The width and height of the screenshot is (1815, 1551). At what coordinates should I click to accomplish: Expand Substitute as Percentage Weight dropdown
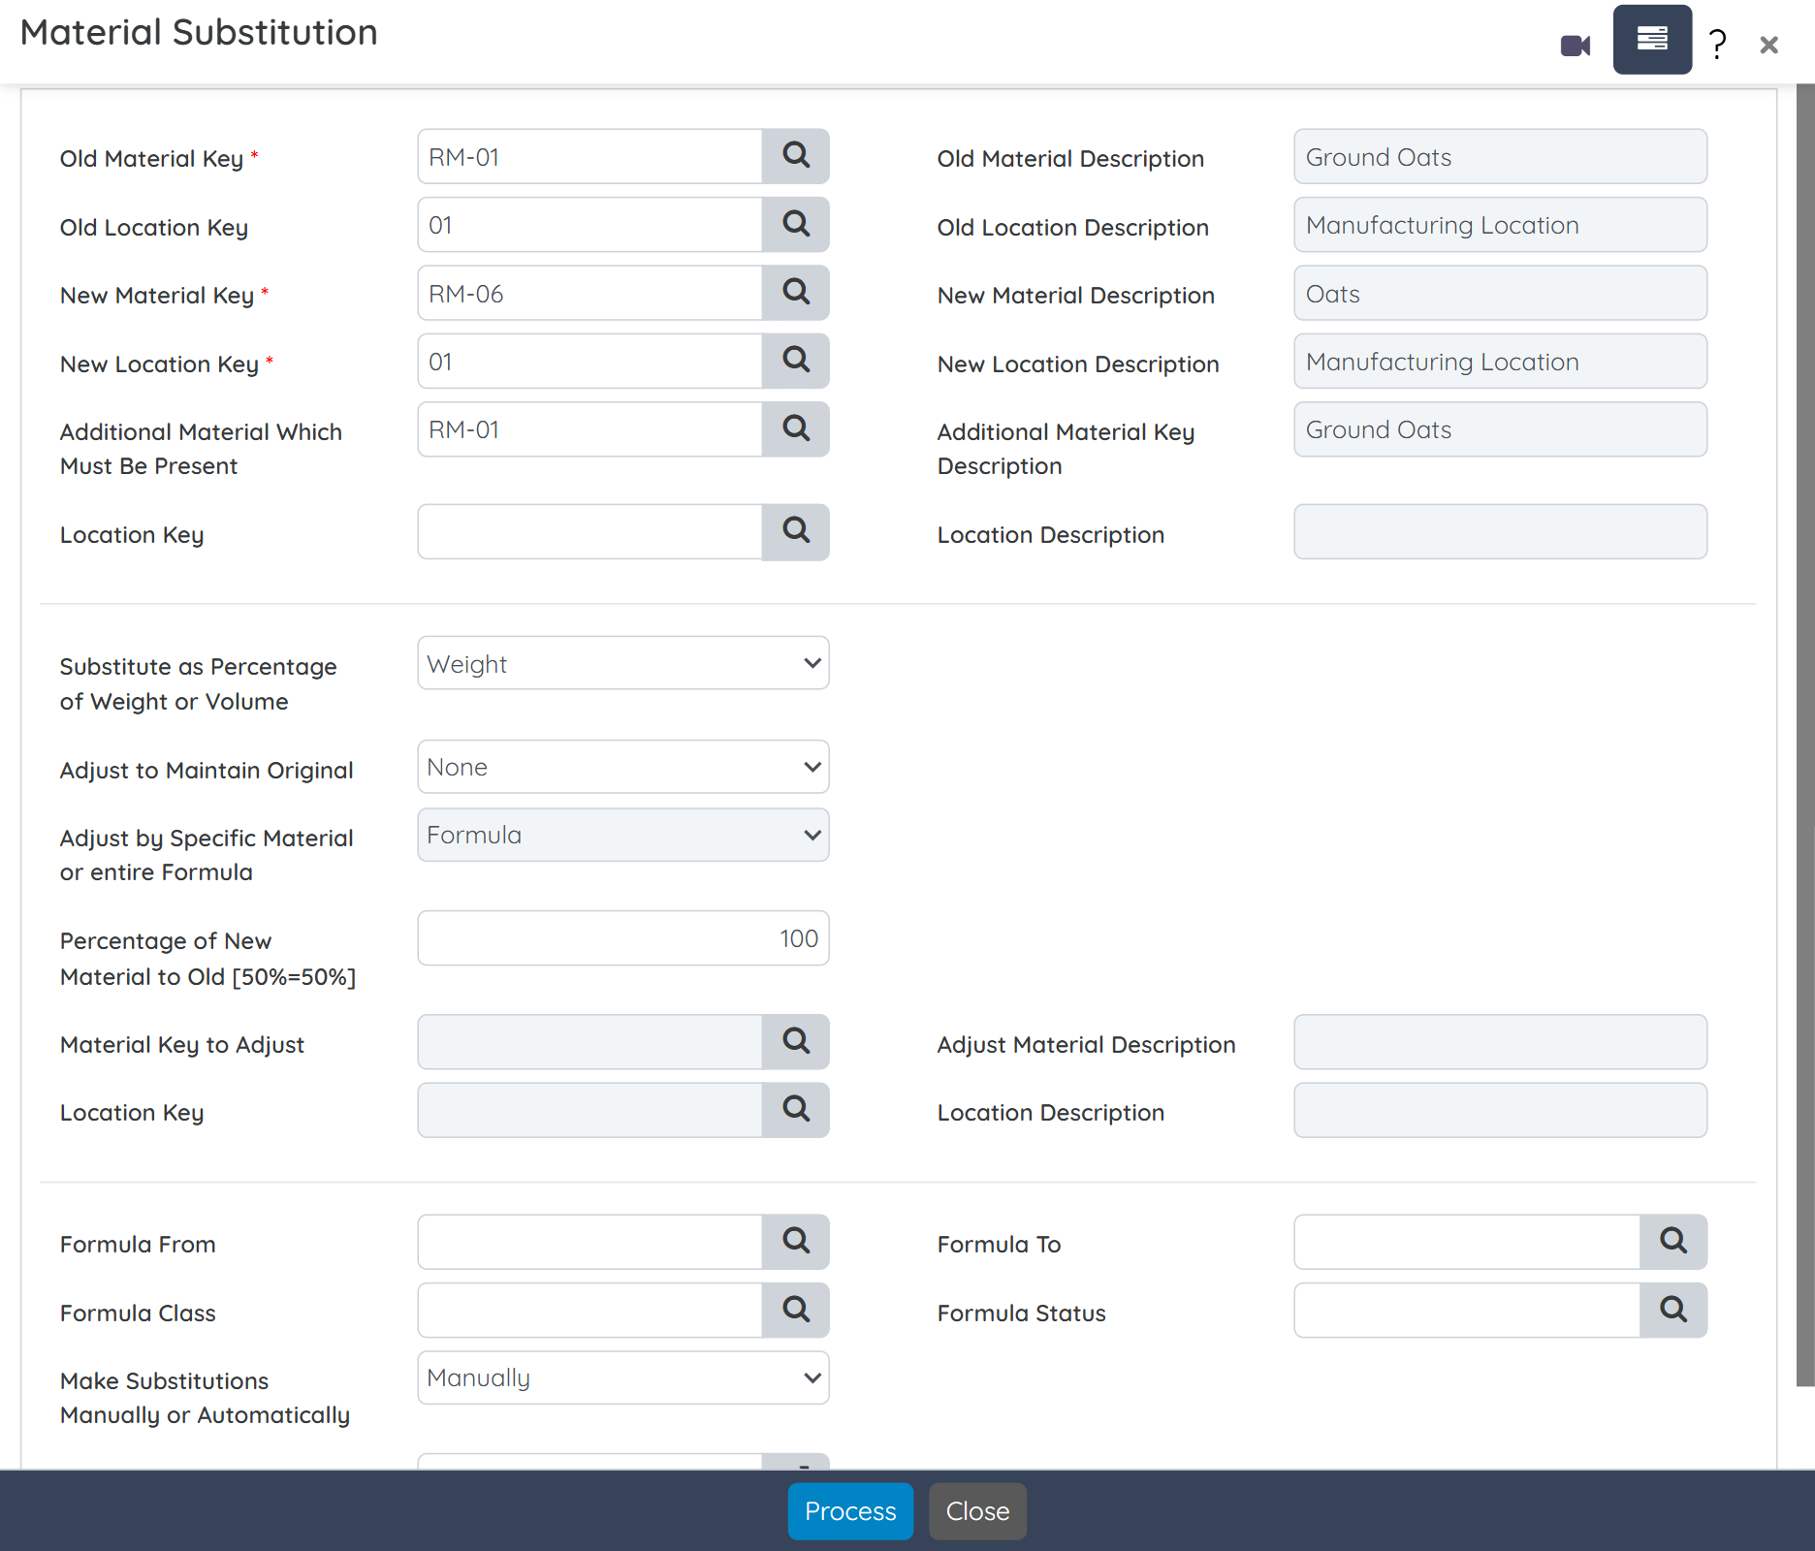pos(622,664)
